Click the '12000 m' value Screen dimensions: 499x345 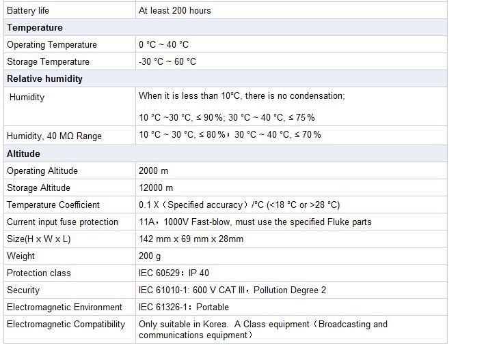click(156, 188)
